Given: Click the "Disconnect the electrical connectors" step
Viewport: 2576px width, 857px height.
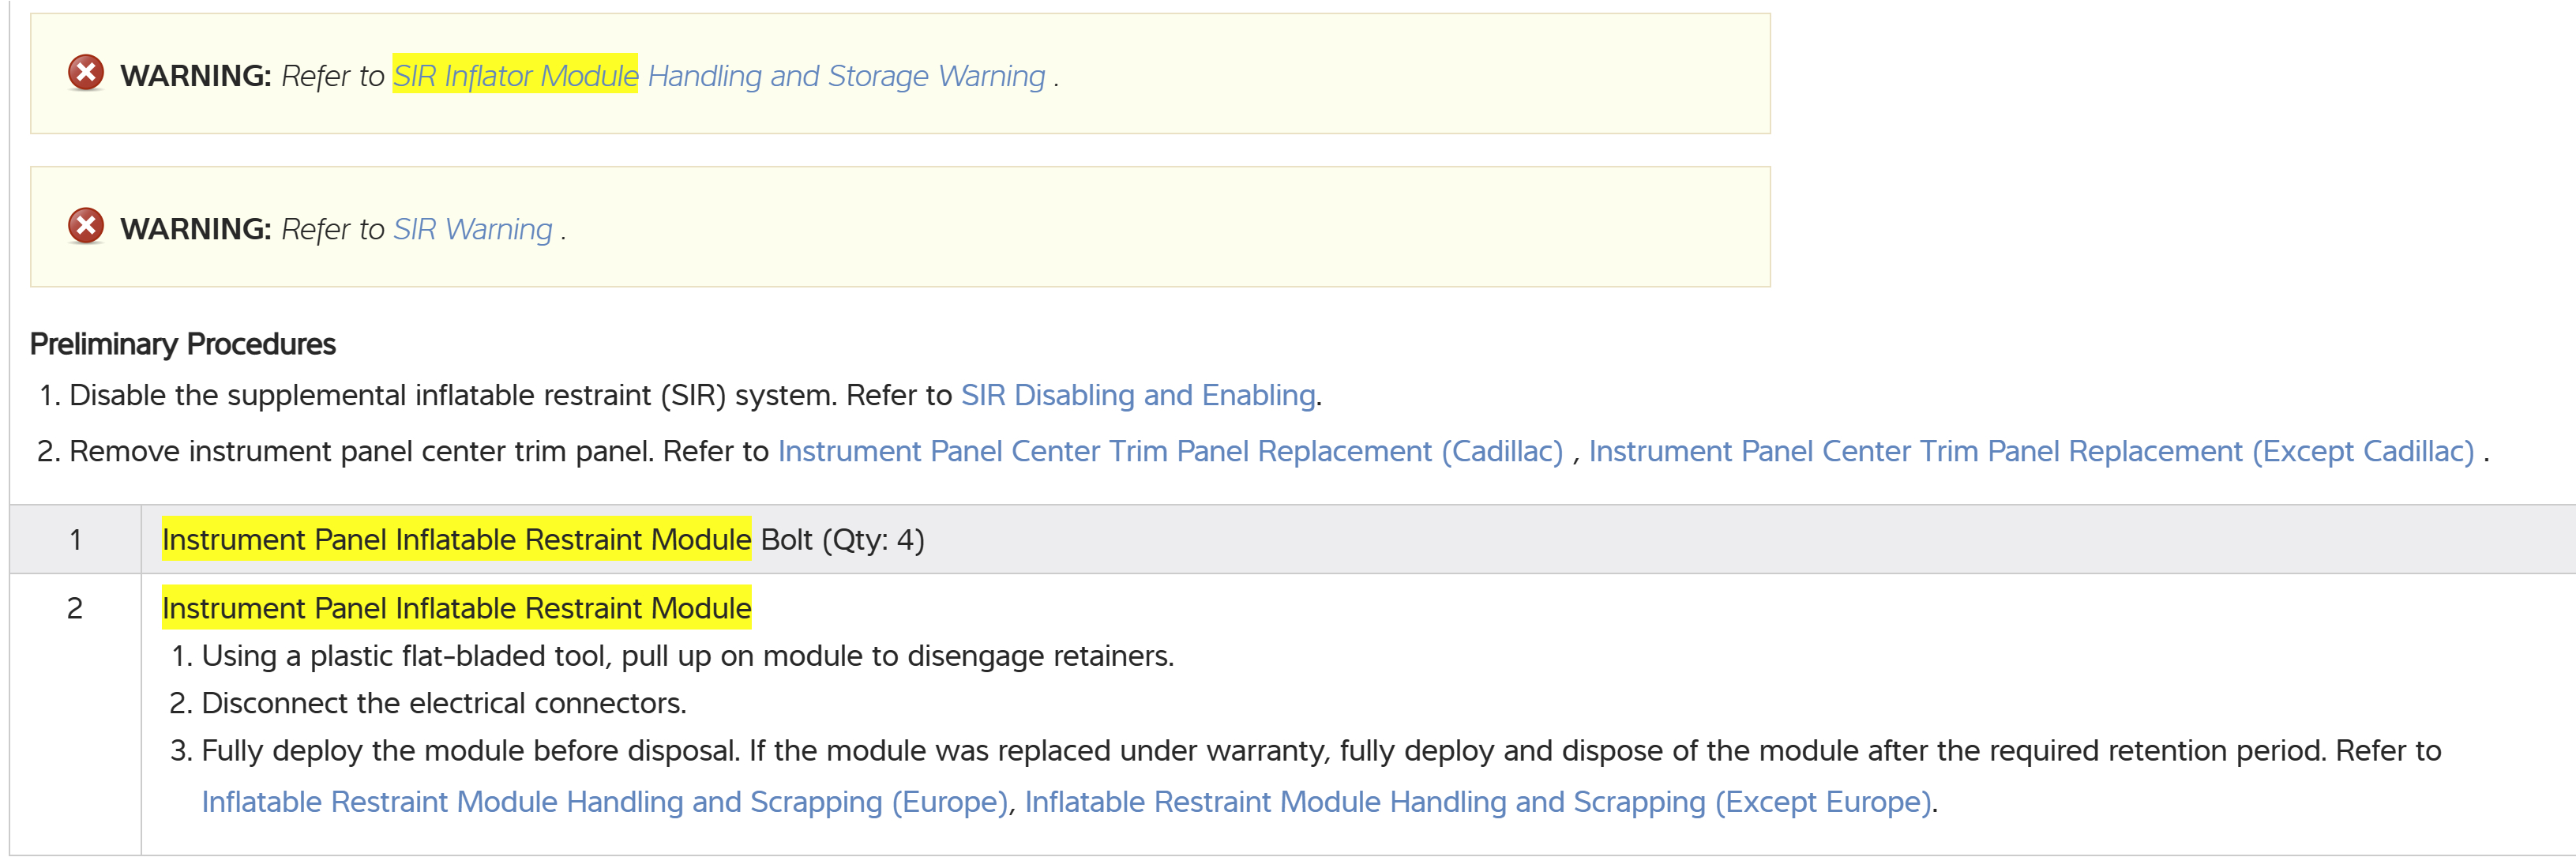Looking at the screenshot, I should pyautogui.click(x=443, y=703).
